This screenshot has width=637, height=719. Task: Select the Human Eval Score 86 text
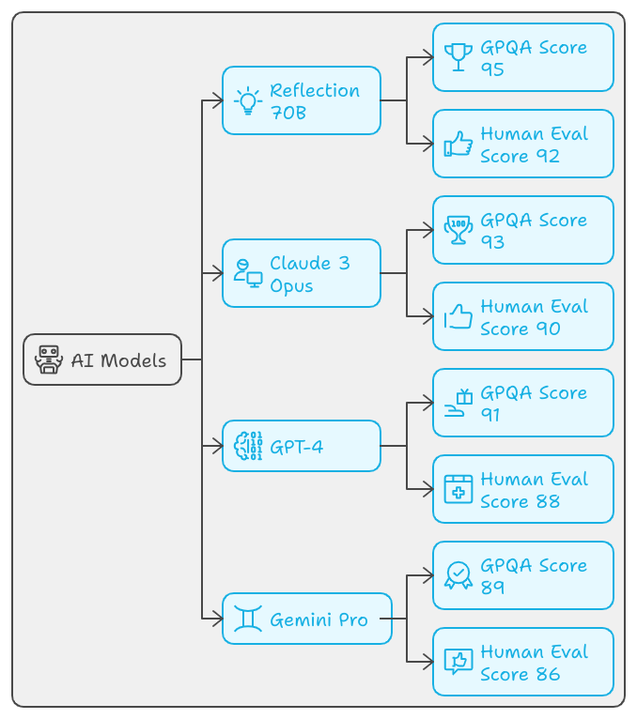pyautogui.click(x=535, y=663)
